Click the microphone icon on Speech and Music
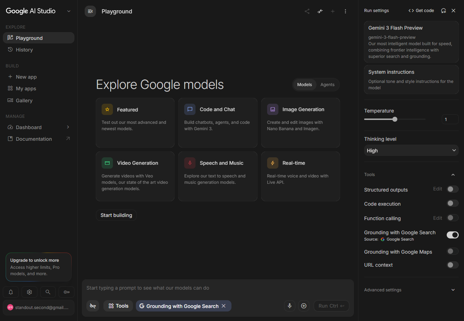 (x=190, y=163)
